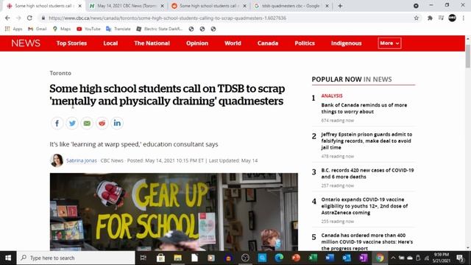Go forward in browser history
The image size is (471, 265).
pos(18,18)
